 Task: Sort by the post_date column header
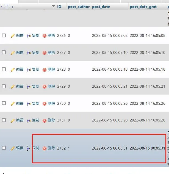(101, 7)
